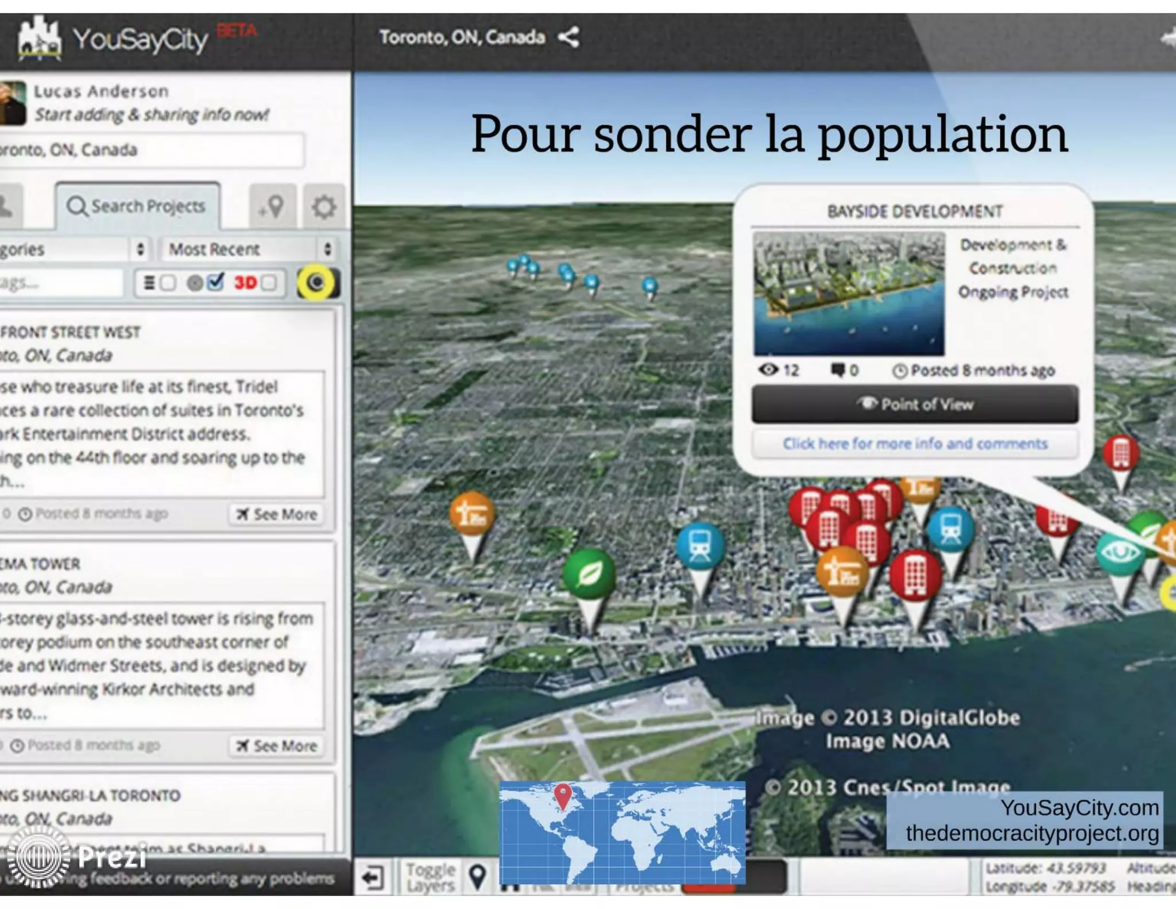Click the Latitude 43.59793 readout

(x=1045, y=868)
